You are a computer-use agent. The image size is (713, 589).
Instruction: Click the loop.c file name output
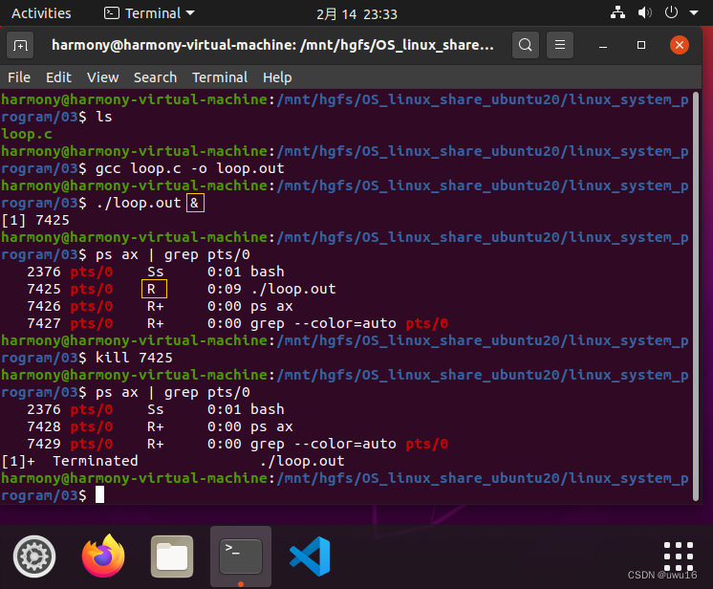tap(27, 134)
